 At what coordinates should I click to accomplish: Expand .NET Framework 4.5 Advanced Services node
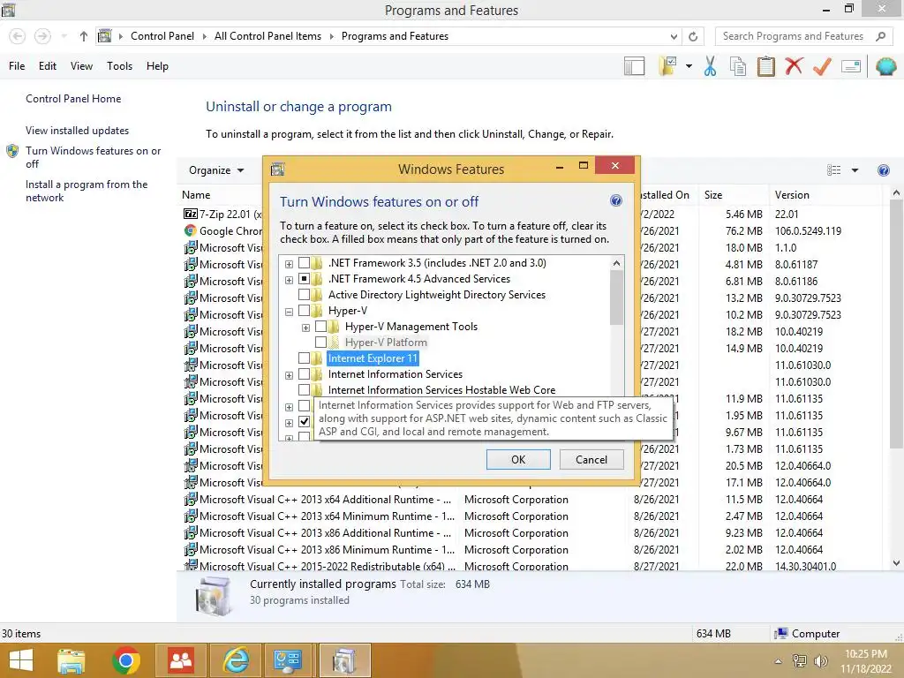[x=289, y=280]
